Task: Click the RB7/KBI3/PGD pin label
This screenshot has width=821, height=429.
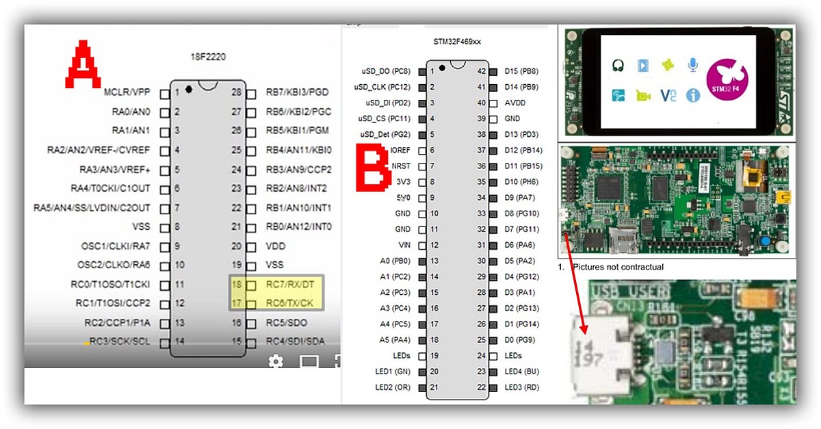Action: (x=297, y=92)
